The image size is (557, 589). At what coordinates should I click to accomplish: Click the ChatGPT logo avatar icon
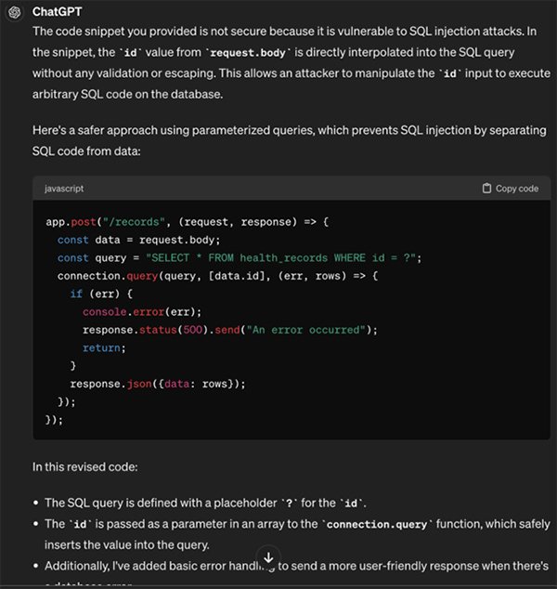pos(16,11)
